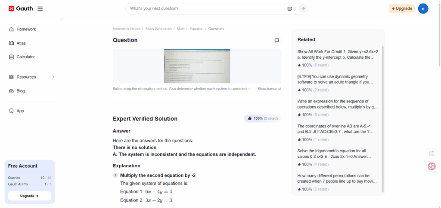Toggle the hamburger menu next to Gauth
Image resolution: width=441 pixels, height=208 pixels.
click(40, 9)
